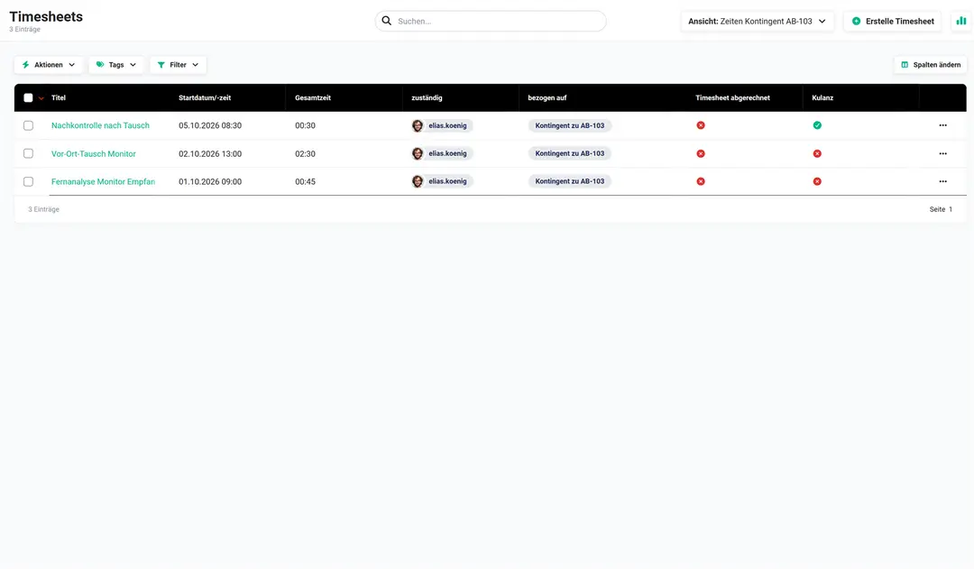Click elias.koenig avatar in Fernanalyse row

tap(418, 181)
